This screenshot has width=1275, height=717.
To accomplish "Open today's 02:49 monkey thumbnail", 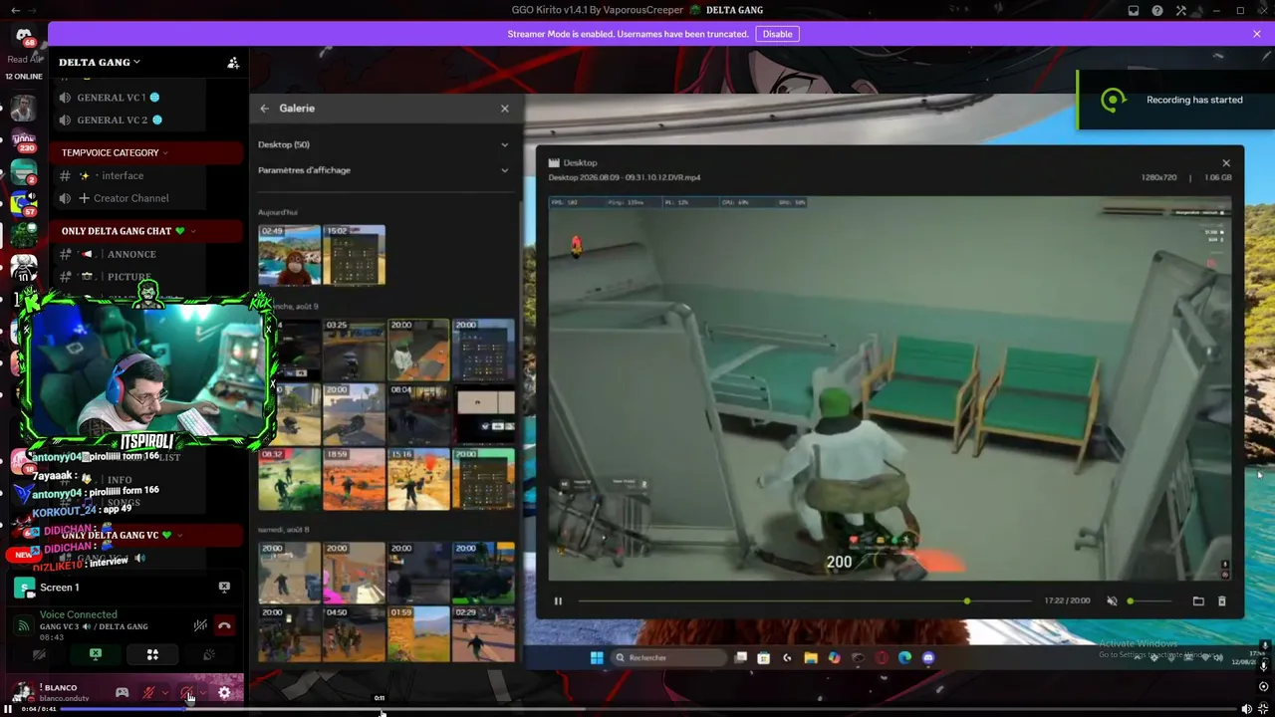I will click(290, 255).
